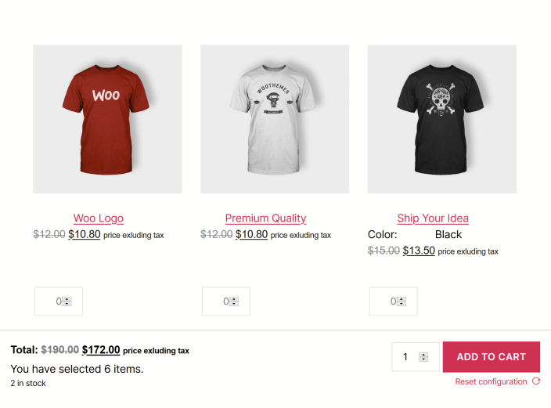This screenshot has height=408, width=551.
Task: Increase Premium Quality quantity with up arrow
Action: coord(234,299)
